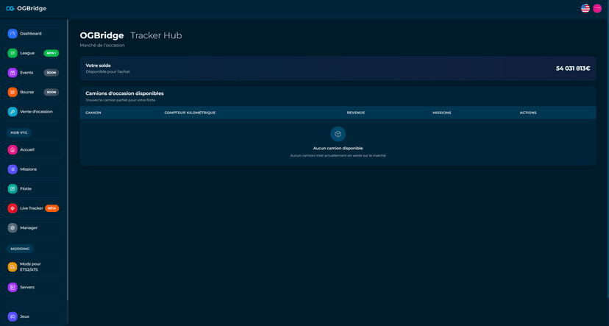The width and height of the screenshot is (609, 326).
Task: Click the Accueil home icon
Action: pos(13,149)
